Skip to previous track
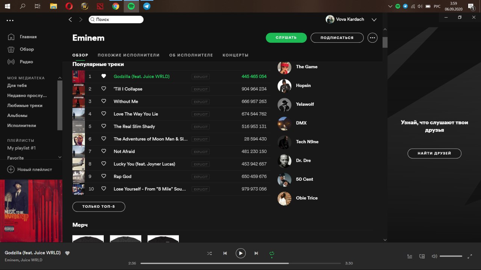This screenshot has width=481, height=270. coord(225,253)
